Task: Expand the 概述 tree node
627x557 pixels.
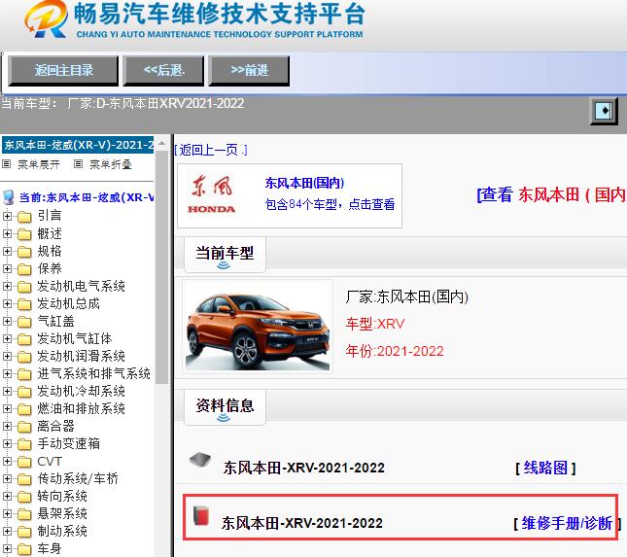Action: click(x=7, y=233)
